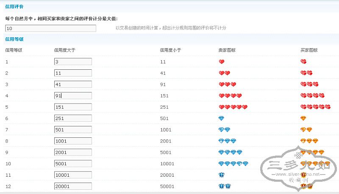Focus the level 12 credit field showing 20001
339x194 pixels.
click(73, 186)
